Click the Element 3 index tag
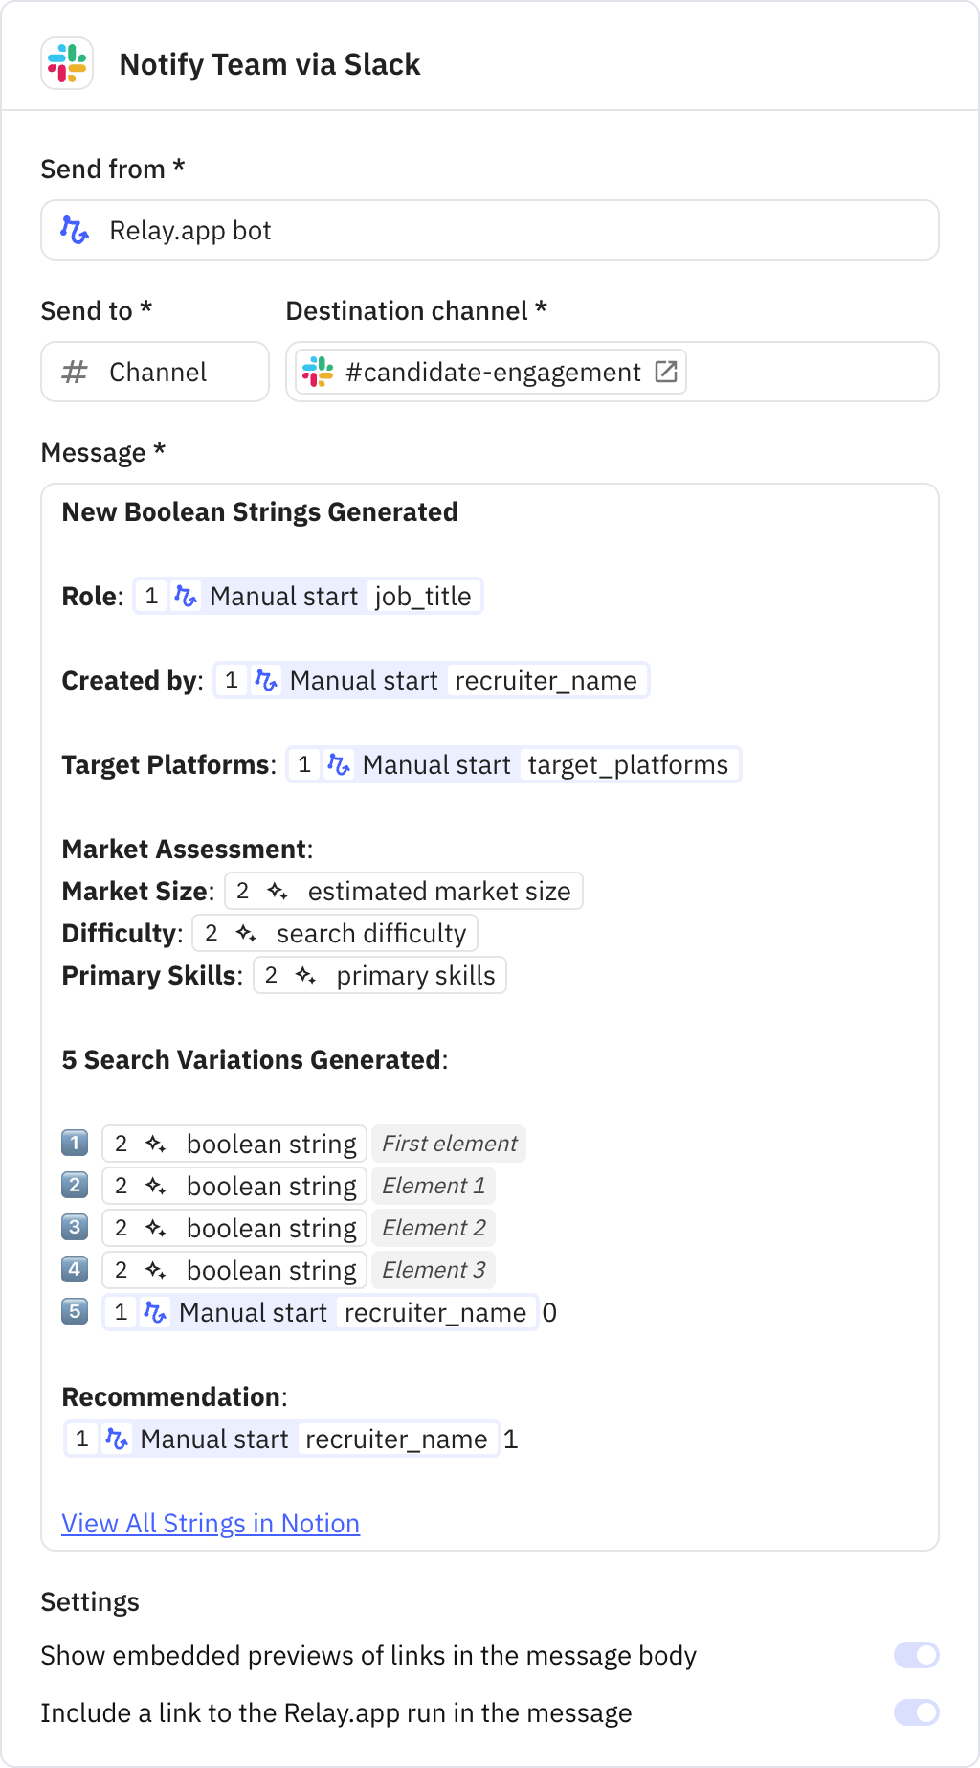 click(x=434, y=1270)
